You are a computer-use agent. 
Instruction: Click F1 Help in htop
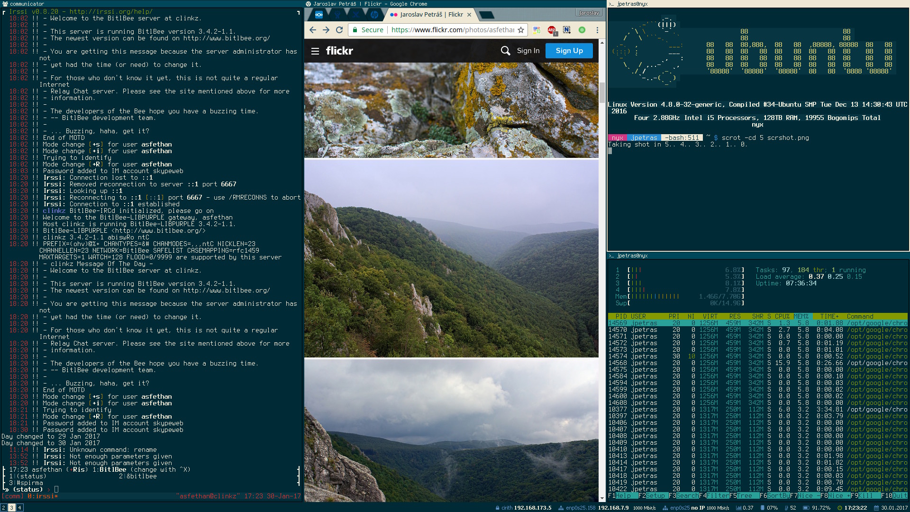(x=623, y=495)
